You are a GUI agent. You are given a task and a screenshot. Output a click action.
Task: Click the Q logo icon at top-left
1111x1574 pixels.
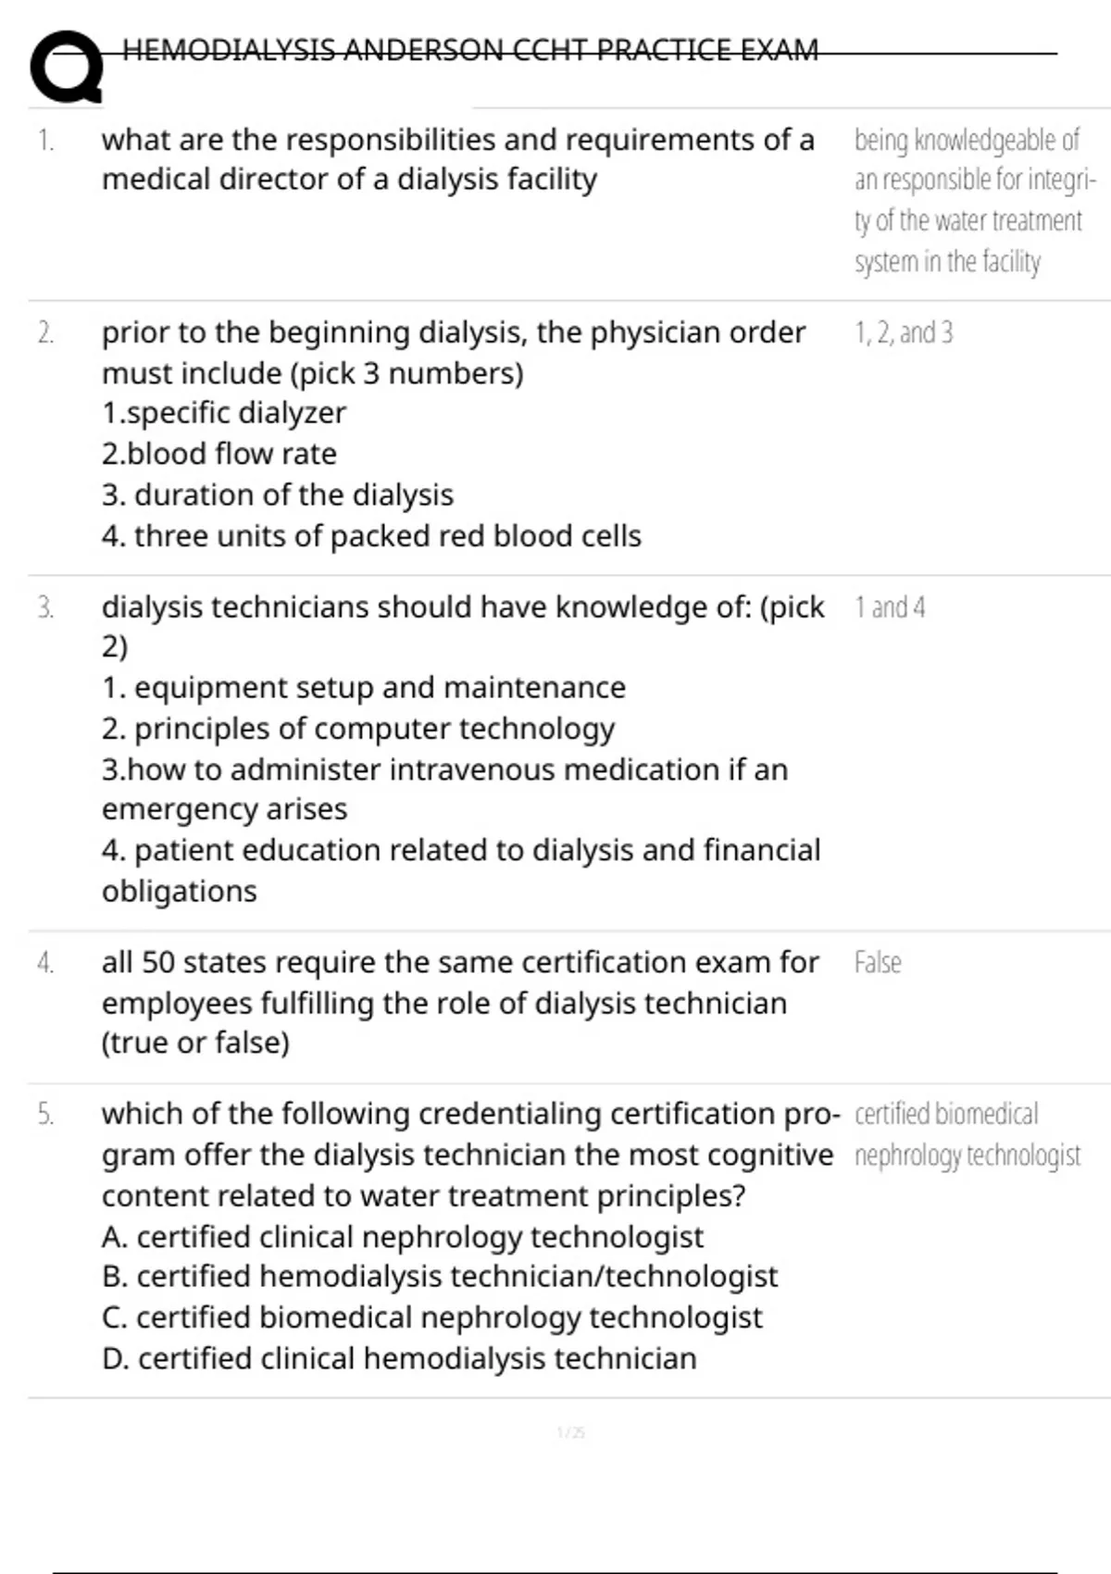click(65, 69)
